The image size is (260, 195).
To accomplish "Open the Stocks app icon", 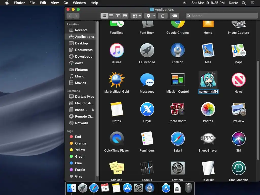I will click(x=147, y=168).
